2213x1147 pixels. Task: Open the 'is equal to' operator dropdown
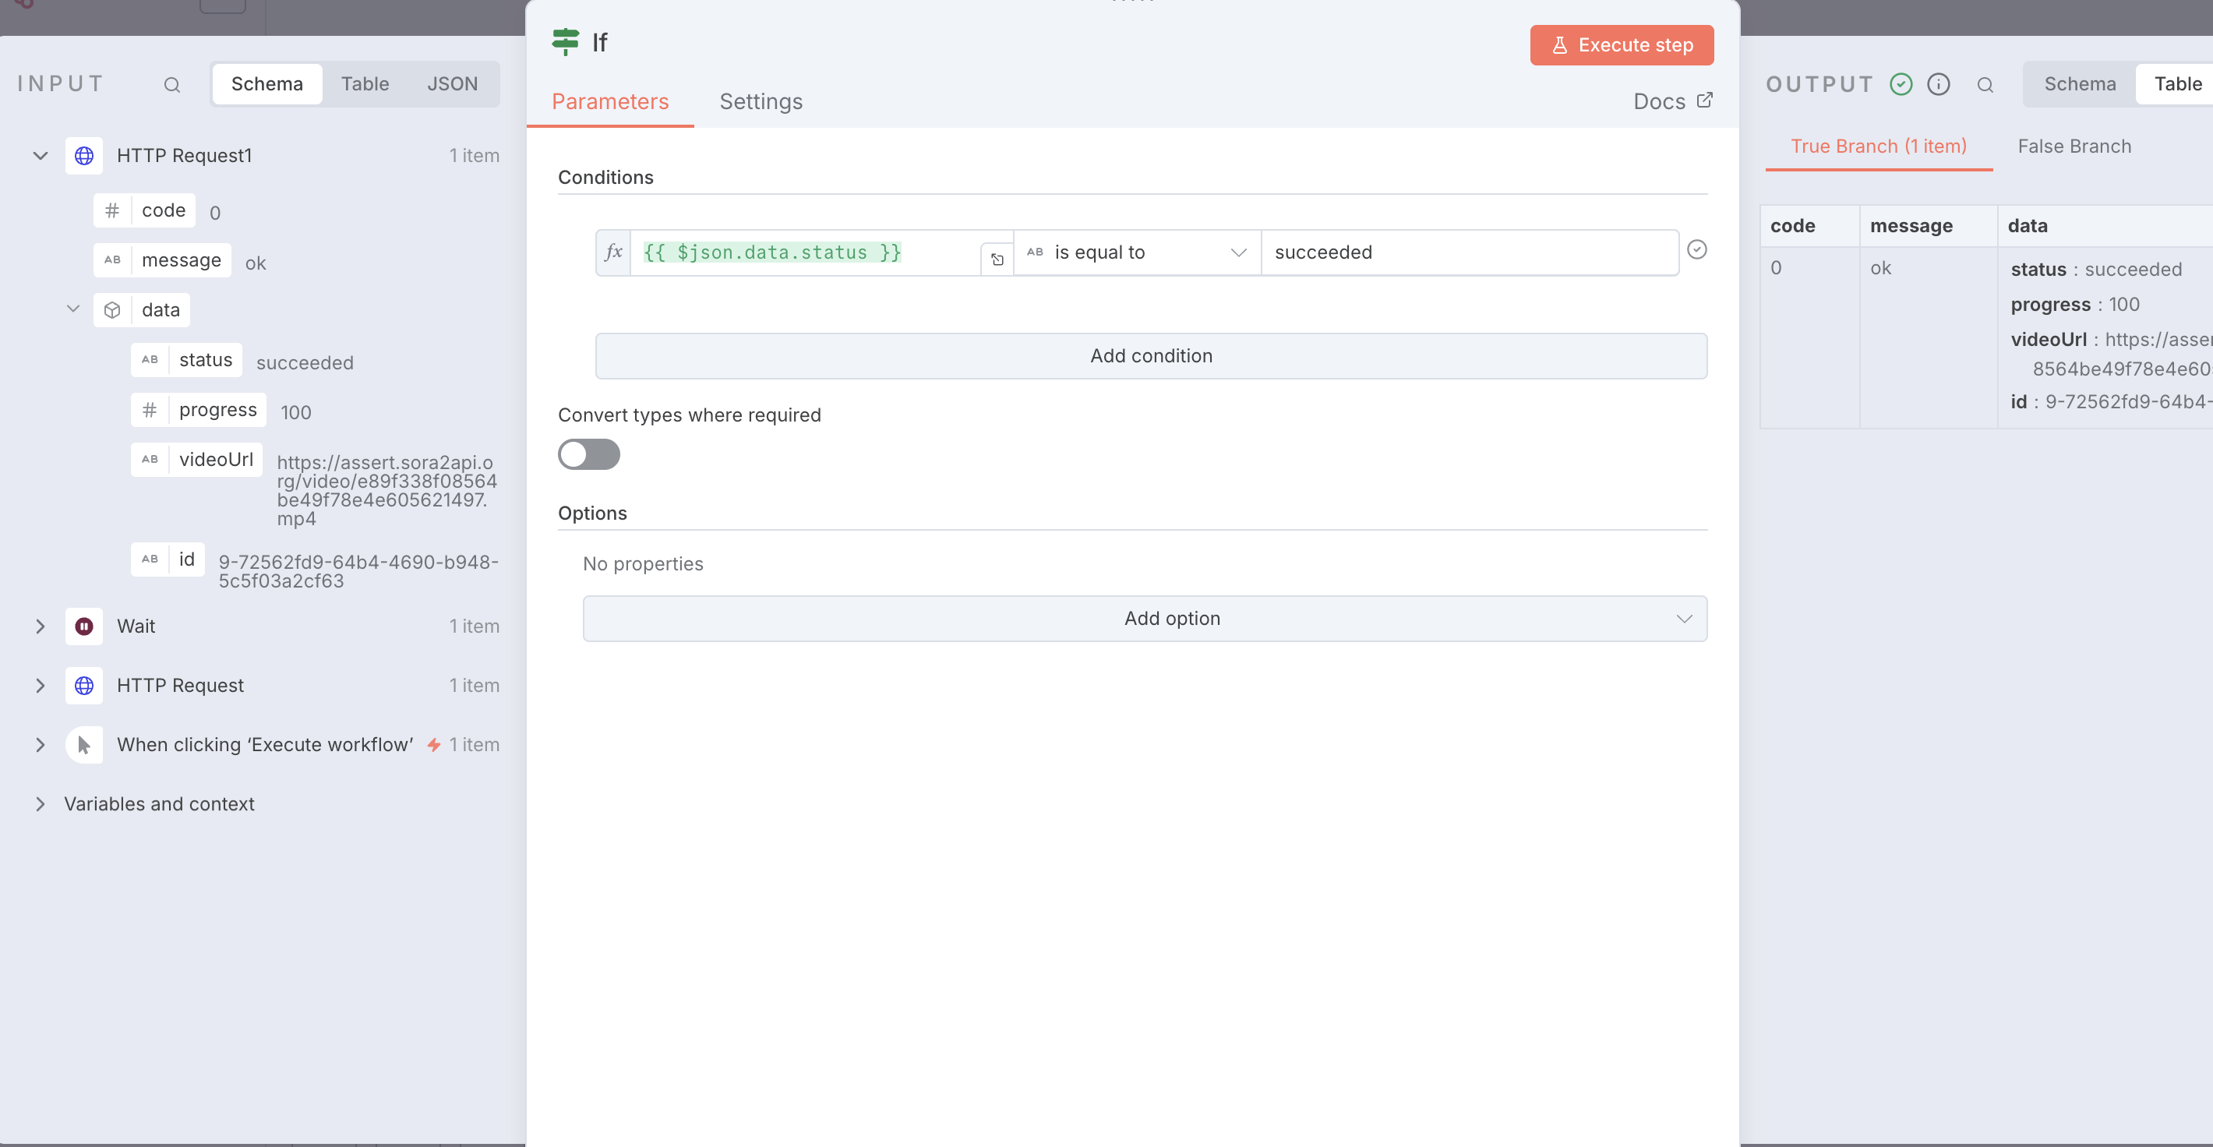tap(1137, 252)
